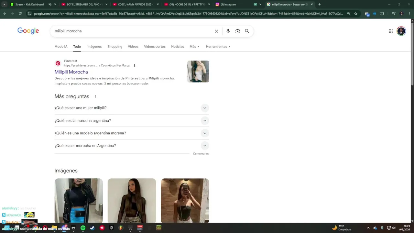Open the Más filter dropdown
This screenshot has width=414, height=233.
coord(194,47)
